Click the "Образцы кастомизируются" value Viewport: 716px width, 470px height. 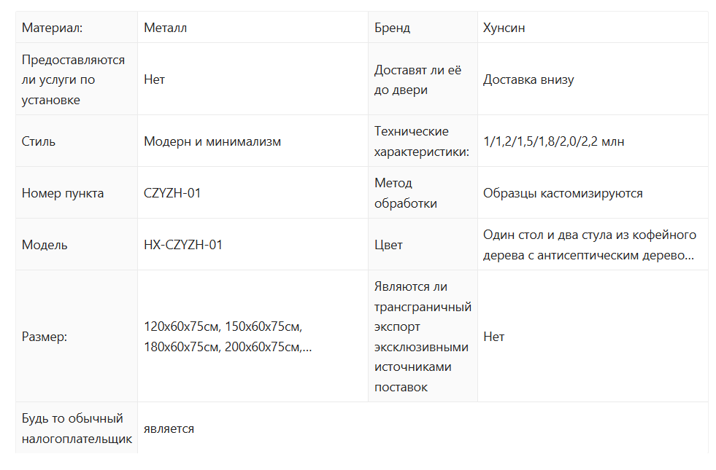click(563, 193)
